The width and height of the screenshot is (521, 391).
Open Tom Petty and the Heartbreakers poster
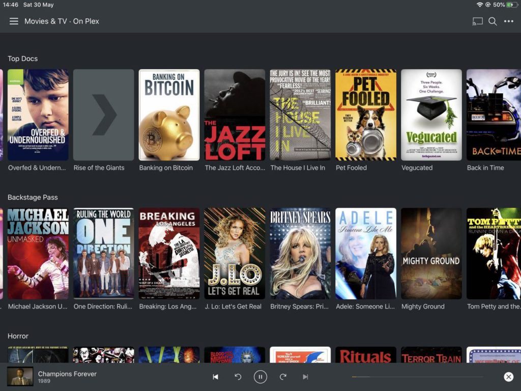494,254
